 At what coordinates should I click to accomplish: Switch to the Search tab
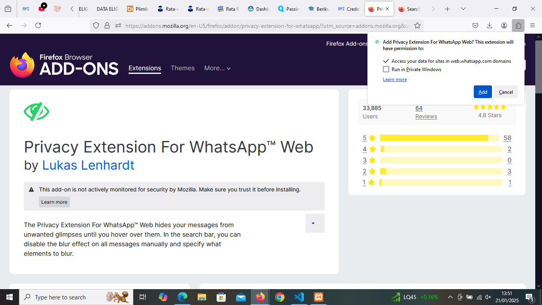point(409,9)
